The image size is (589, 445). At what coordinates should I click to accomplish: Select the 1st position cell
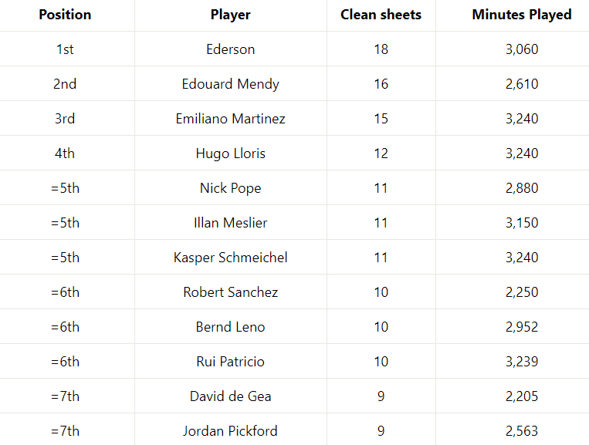click(x=65, y=49)
